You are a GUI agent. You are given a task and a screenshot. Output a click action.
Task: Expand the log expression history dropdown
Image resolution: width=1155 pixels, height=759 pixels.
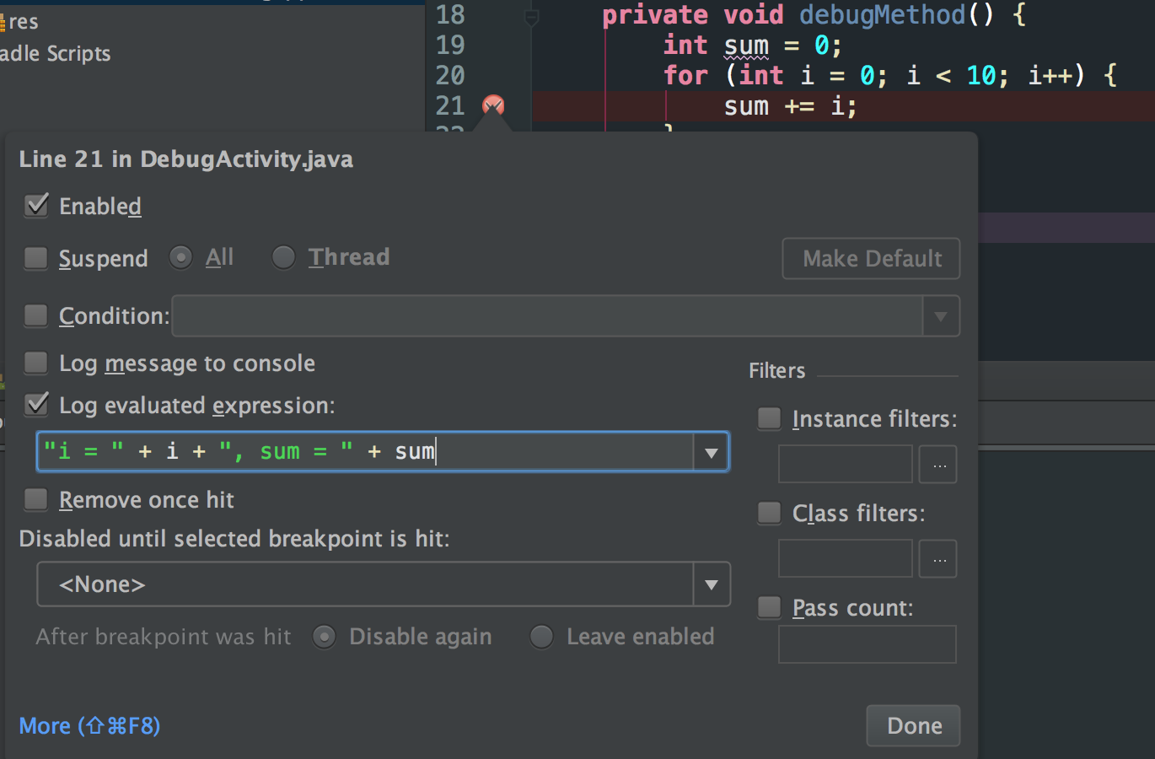[x=711, y=453]
